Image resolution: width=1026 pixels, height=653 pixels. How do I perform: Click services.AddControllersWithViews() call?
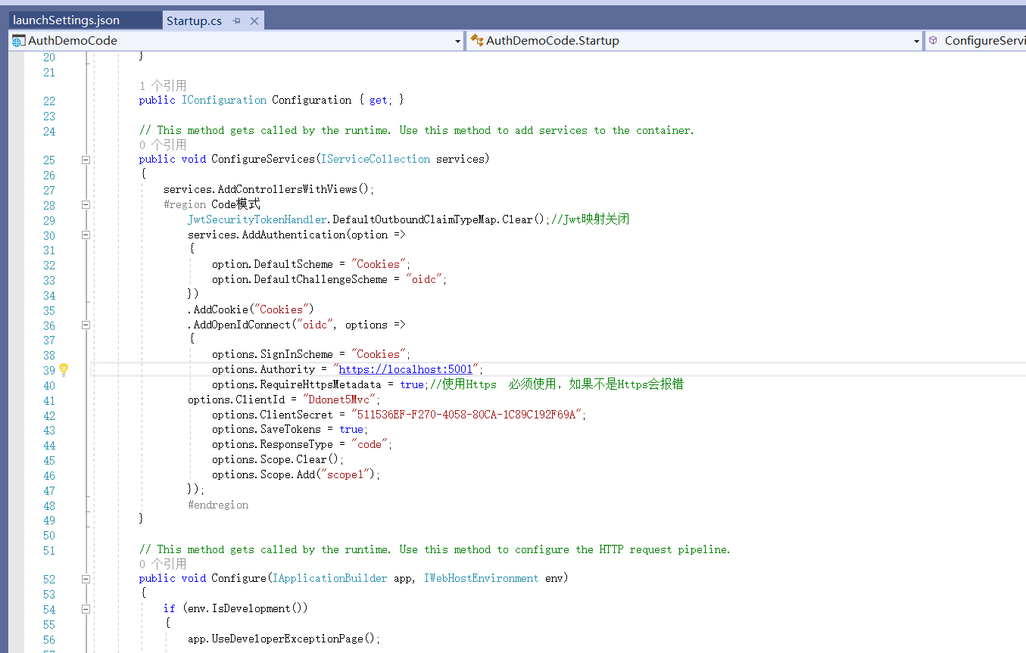(x=269, y=189)
